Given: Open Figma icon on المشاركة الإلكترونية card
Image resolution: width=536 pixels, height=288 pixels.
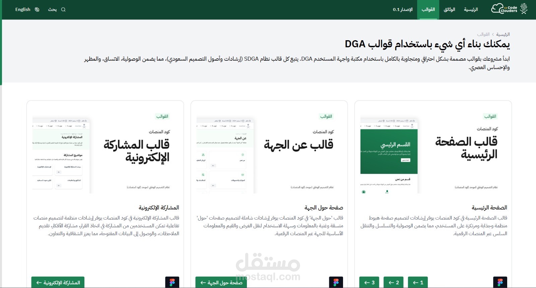Looking at the screenshot, I should pyautogui.click(x=172, y=282).
